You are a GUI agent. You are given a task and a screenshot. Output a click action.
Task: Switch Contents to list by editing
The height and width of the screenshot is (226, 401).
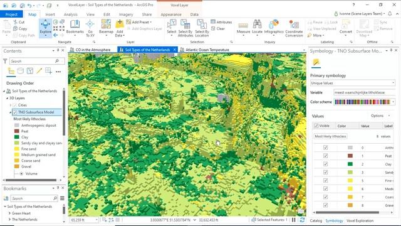39,71
